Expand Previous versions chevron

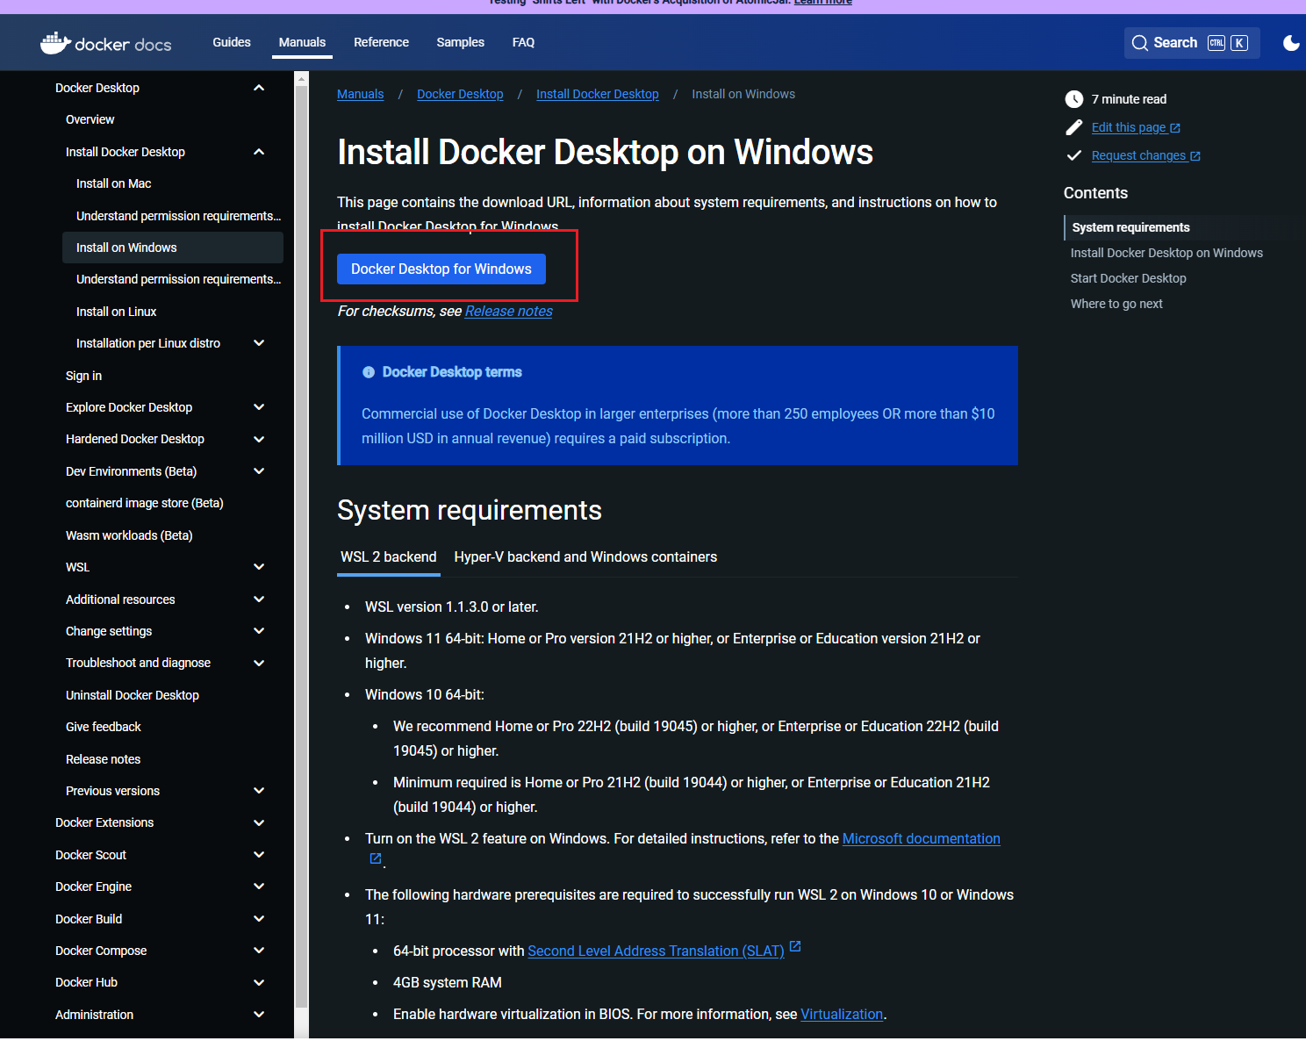tap(259, 791)
